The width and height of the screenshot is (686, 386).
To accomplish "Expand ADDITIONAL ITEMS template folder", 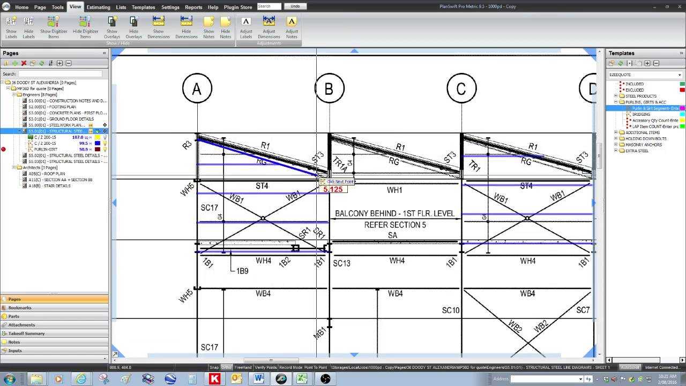I will tap(616, 132).
